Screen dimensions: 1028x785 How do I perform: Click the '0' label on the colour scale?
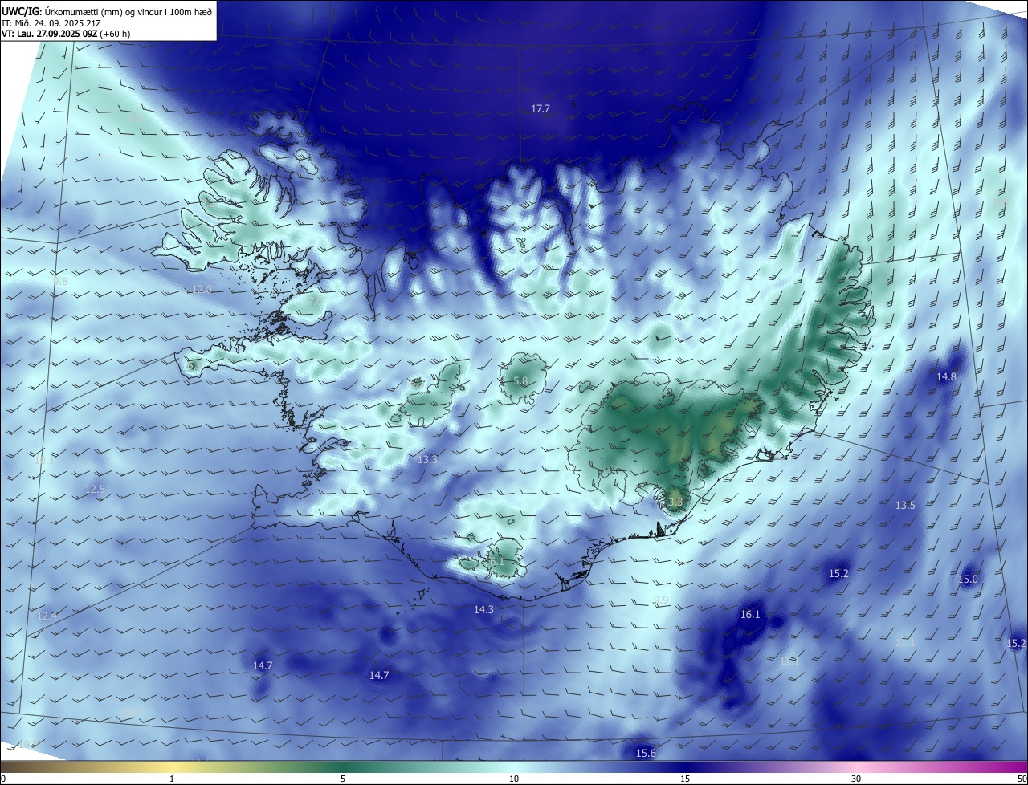click(3, 779)
